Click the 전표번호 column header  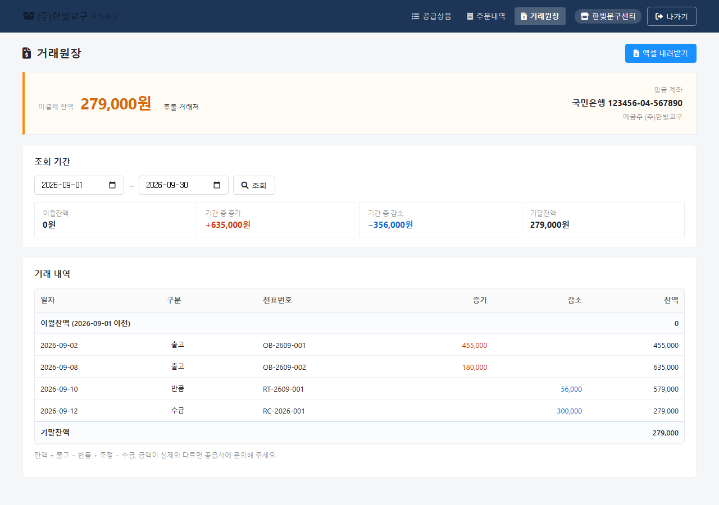point(277,300)
